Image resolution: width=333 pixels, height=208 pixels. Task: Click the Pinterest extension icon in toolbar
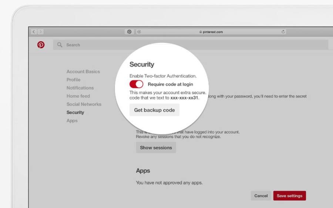coord(129,32)
